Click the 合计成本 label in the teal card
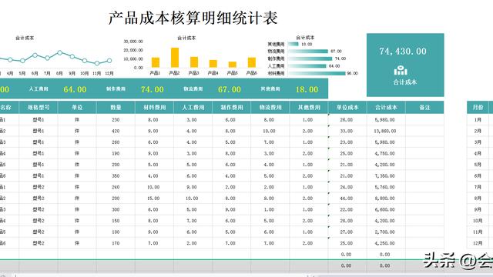Screen dimensions: 493x277 click(405, 82)
